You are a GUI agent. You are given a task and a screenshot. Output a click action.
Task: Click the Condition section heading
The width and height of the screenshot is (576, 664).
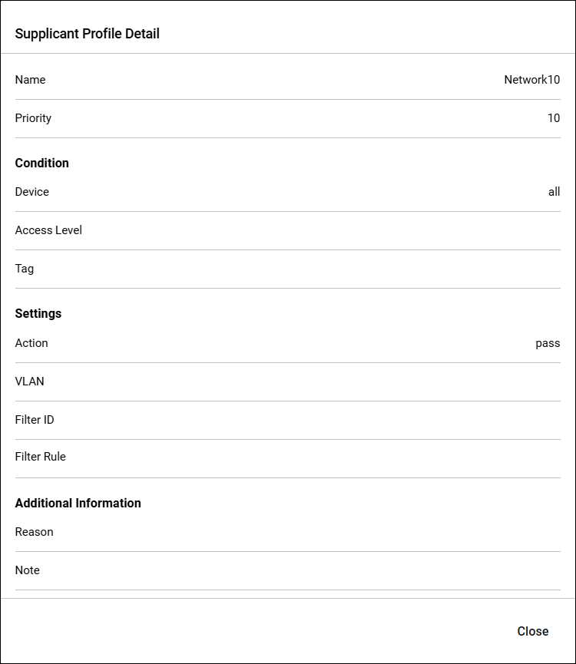pyautogui.click(x=42, y=163)
